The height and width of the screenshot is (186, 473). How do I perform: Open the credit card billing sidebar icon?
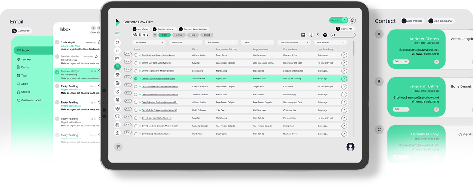point(117,116)
